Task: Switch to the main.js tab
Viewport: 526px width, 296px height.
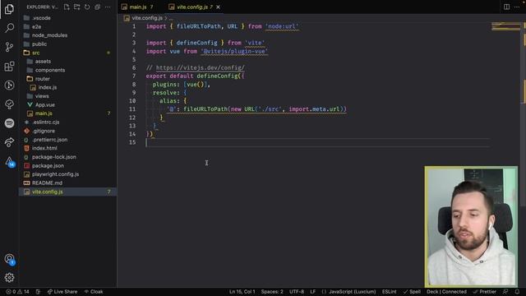Action: [x=137, y=7]
